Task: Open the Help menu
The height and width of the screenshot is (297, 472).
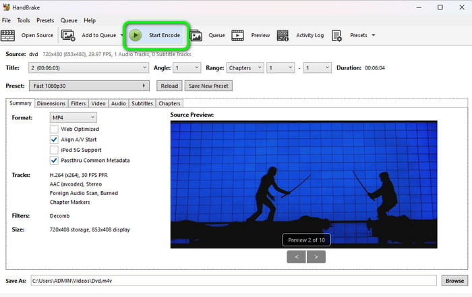Action: [x=90, y=20]
